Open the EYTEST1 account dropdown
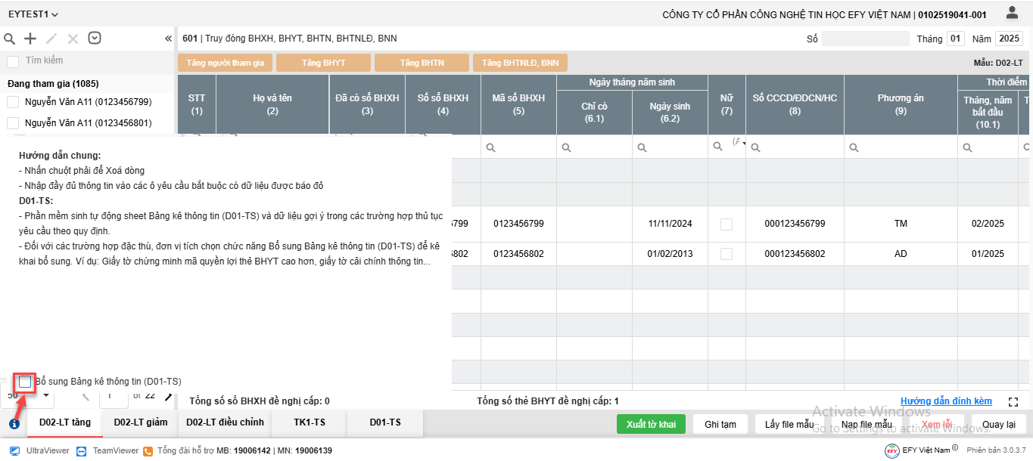The image size is (1033, 461). coord(33,14)
